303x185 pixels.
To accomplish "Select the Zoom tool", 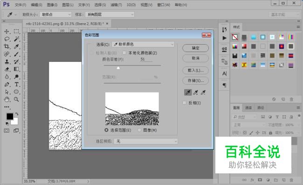I will tap(16, 99).
